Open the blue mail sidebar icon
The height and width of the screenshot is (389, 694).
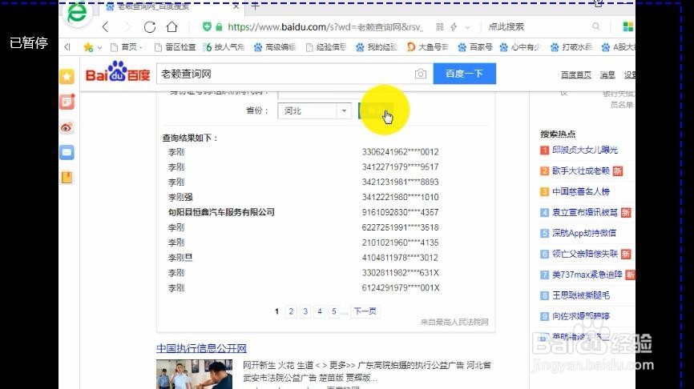point(67,153)
